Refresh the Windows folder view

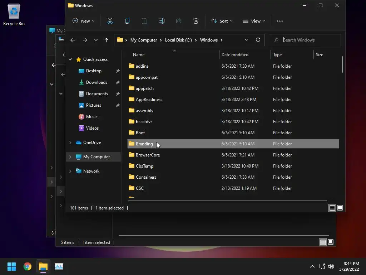[258, 40]
